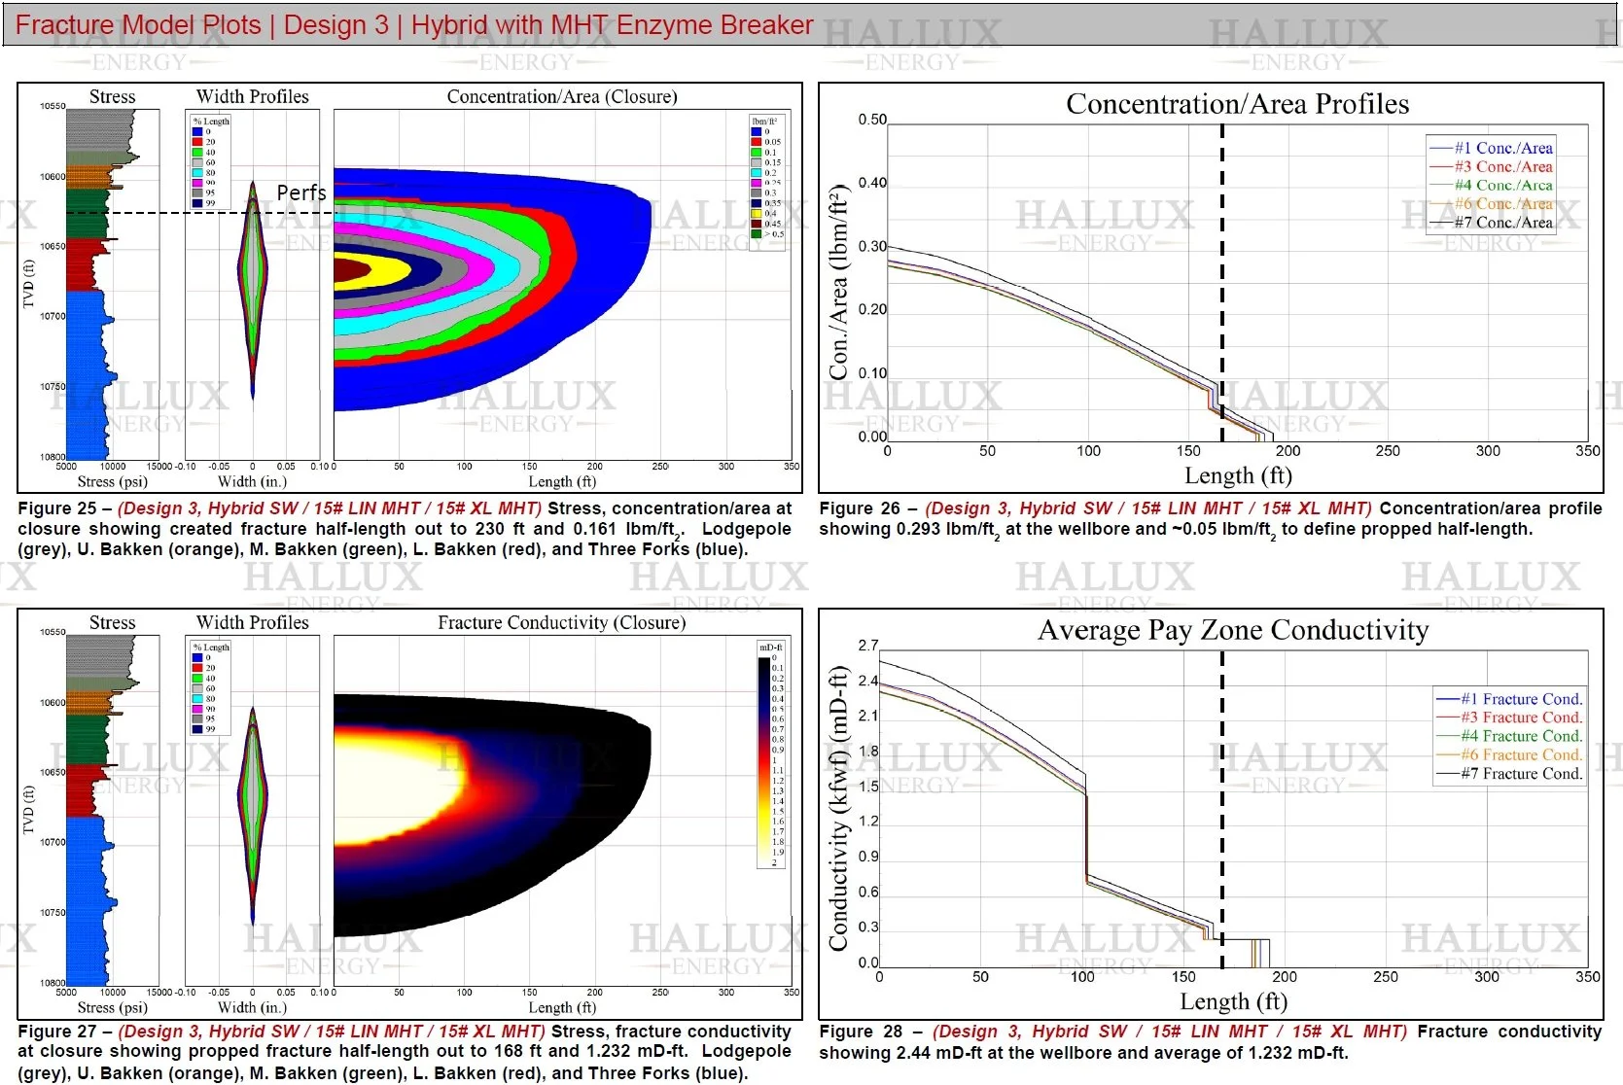The image size is (1623, 1085).
Task: Click the yellow 0.4 swatch in the concentration legend
Action: coord(756,214)
